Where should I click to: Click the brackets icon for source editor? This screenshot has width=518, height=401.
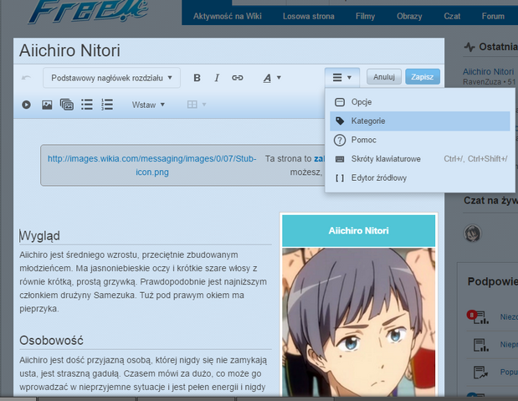[x=340, y=178]
